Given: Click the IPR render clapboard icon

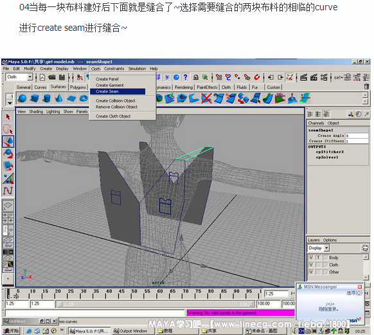Looking at the screenshot, I should (x=314, y=77).
